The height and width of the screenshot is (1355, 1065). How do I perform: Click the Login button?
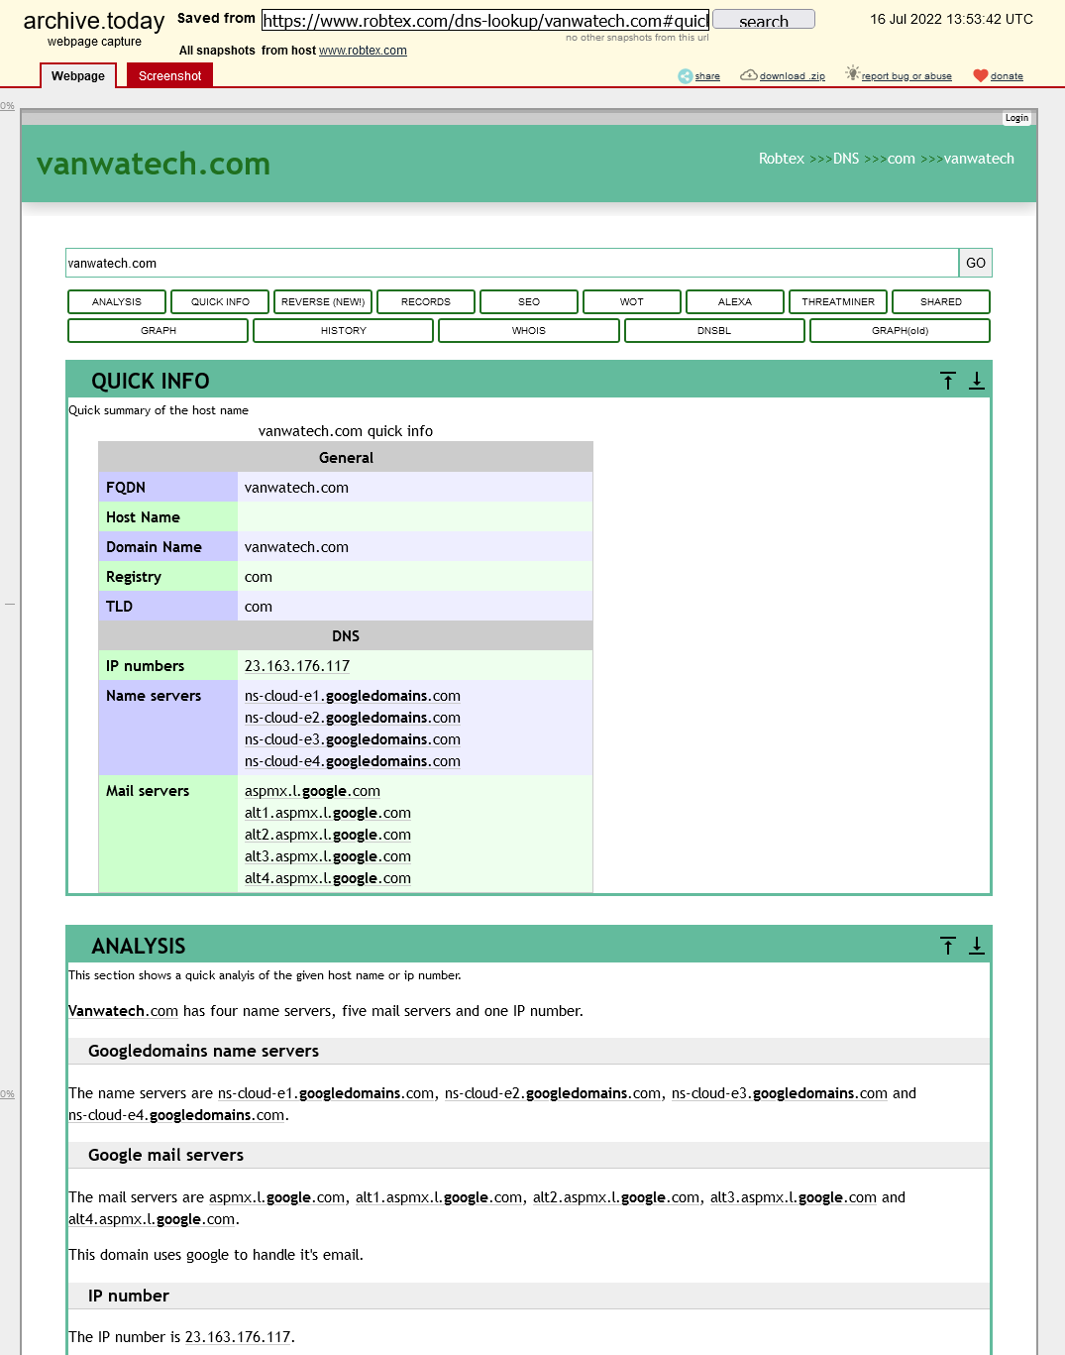pos(1016,118)
